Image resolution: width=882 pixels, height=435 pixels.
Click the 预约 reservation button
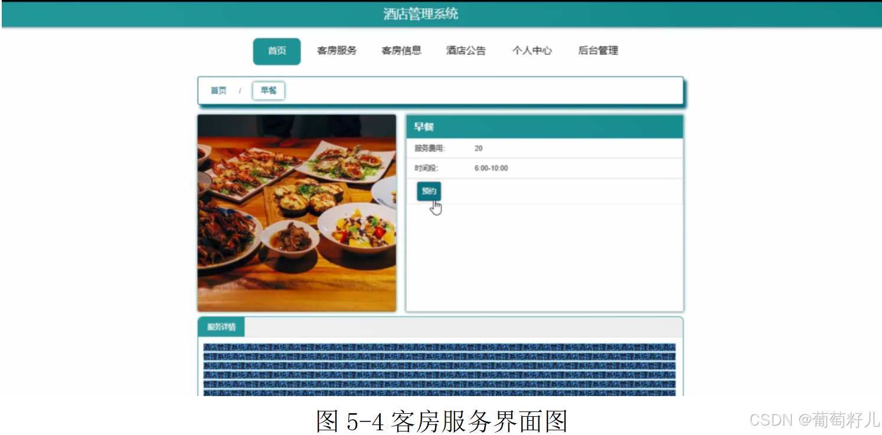tap(427, 191)
